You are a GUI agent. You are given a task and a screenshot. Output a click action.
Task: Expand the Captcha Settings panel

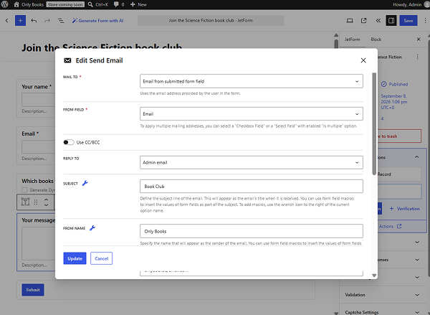(382, 312)
